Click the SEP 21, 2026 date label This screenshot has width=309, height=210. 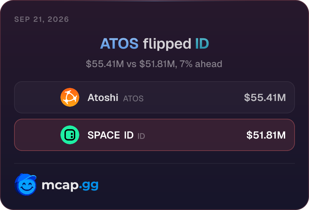tap(42, 19)
